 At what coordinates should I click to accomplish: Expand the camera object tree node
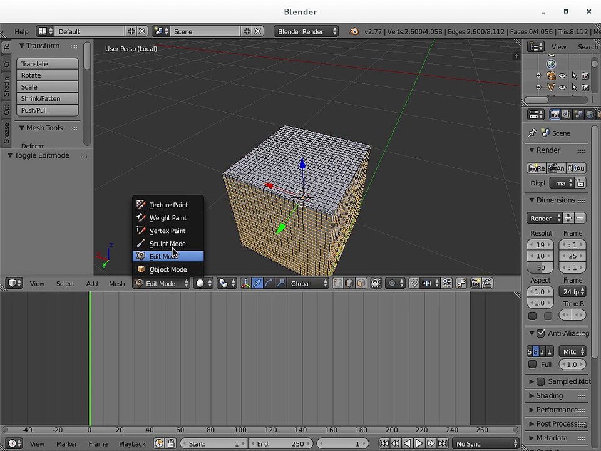coord(538,76)
